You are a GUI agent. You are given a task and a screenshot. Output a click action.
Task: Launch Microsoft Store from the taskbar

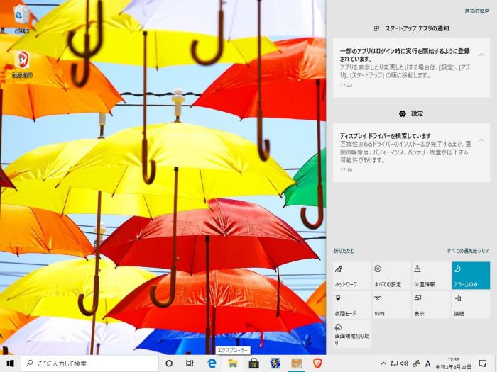pyautogui.click(x=253, y=363)
